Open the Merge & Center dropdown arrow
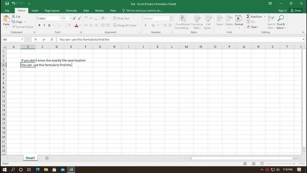Viewport: 307px width, 173px height. coord(139,25)
